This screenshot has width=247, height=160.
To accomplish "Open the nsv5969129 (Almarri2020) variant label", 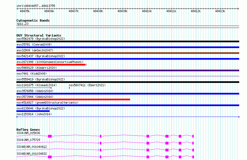I will (x=37, y=68).
